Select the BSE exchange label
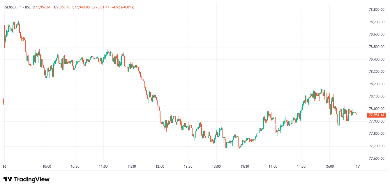 coord(28,7)
